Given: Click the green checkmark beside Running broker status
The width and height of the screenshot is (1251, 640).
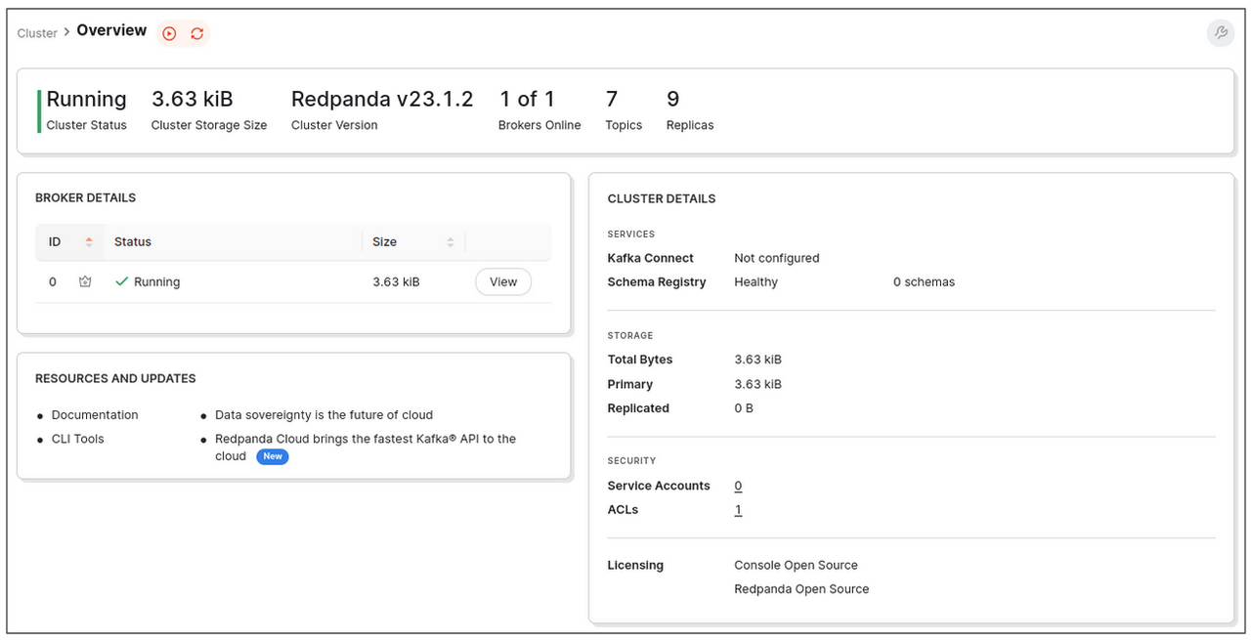Looking at the screenshot, I should [x=120, y=280].
